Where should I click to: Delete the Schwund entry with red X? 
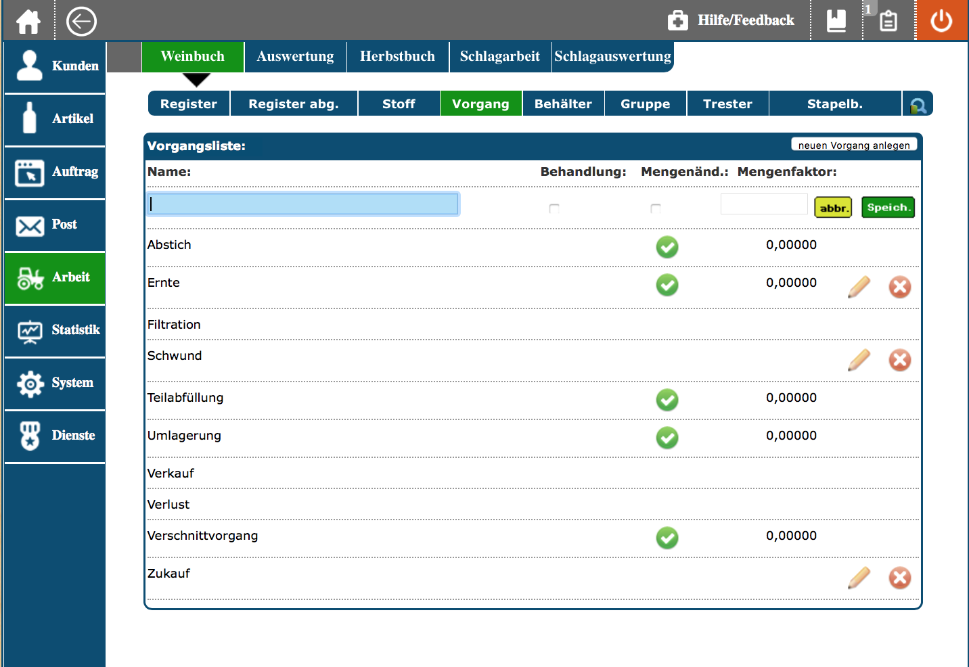(x=899, y=360)
